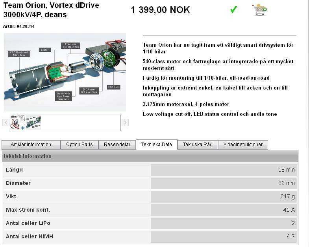The width and height of the screenshot is (309, 247).
Task: Switch to the Reservdelar tab
Action: [x=117, y=145]
